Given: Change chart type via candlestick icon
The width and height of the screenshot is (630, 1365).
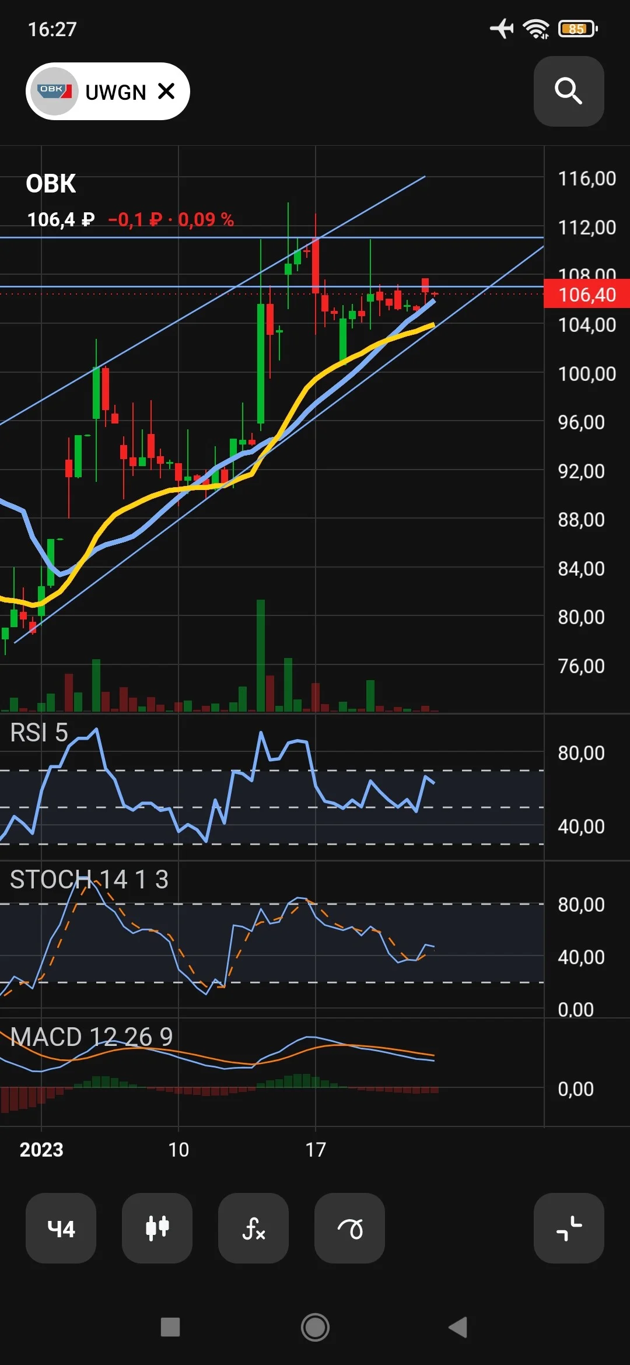Looking at the screenshot, I should 157,1228.
